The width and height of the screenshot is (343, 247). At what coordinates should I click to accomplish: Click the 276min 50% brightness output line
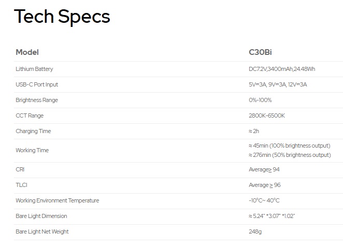click(290, 155)
